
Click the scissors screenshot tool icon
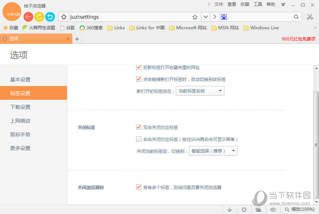(x=310, y=17)
